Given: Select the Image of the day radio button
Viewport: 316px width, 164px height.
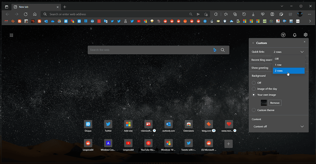Looking at the screenshot, I should pos(254,89).
